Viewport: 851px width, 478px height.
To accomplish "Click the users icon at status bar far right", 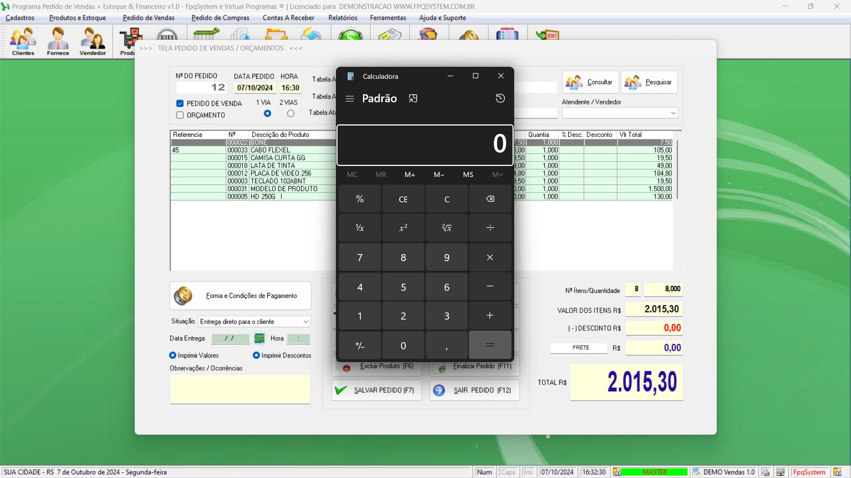I will [x=837, y=472].
